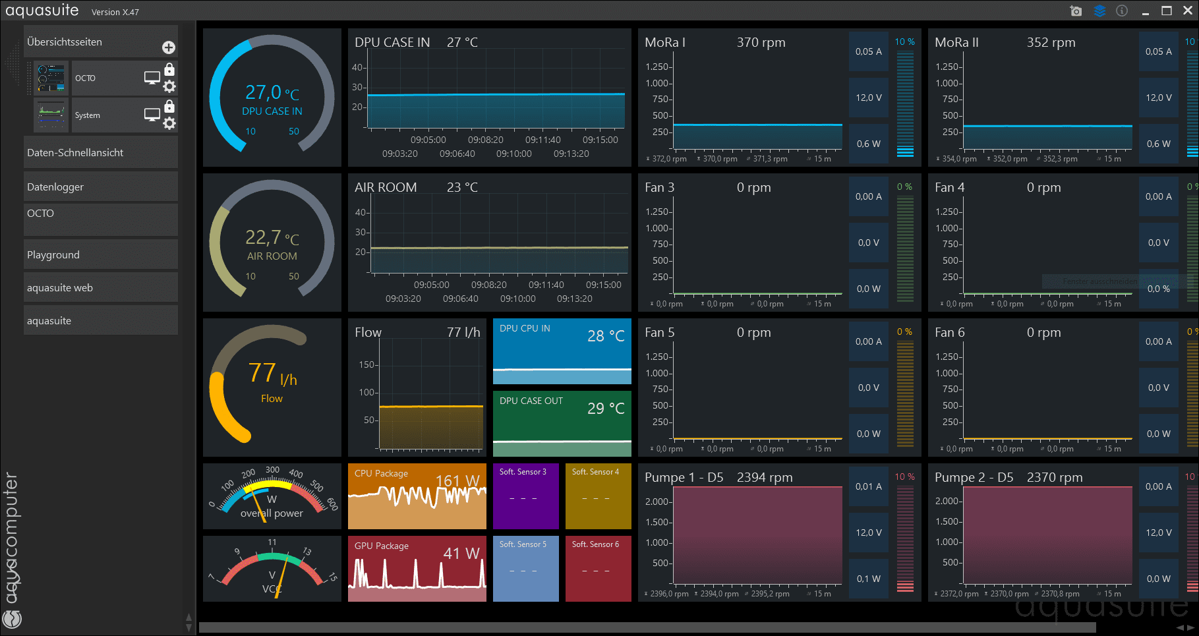Click the horizontal scrollbar at the bottom

point(649,627)
